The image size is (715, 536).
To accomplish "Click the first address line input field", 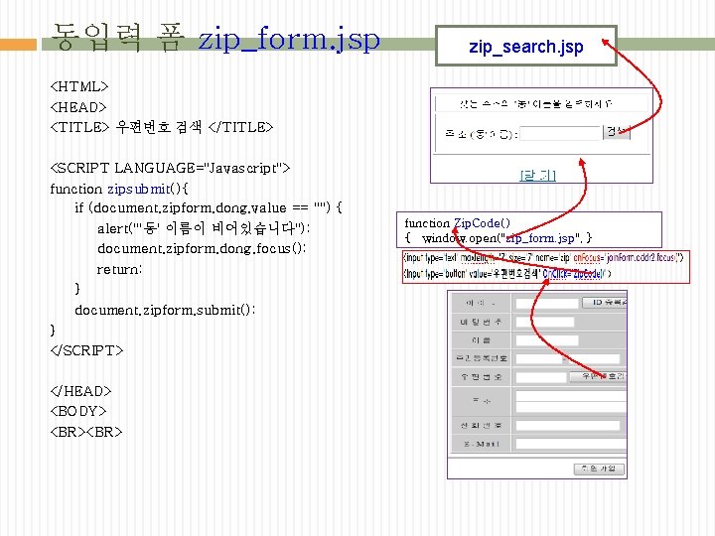I will pos(571,396).
